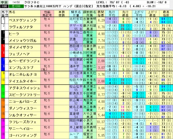Click jockey ムーア cell
Viewport: 173px width, 139px height.
click(x=76, y=135)
